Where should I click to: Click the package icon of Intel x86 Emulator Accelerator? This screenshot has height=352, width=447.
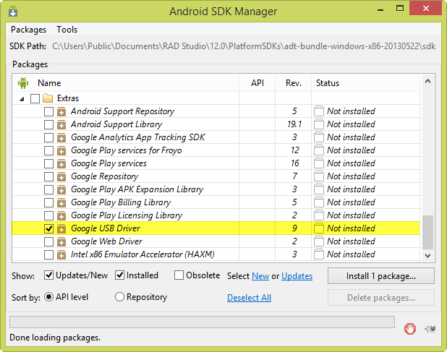click(x=61, y=255)
